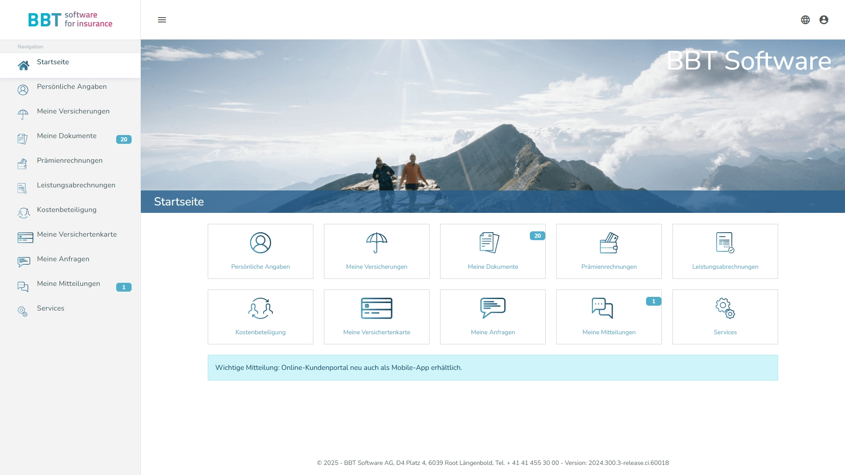The width and height of the screenshot is (845, 475).
Task: Click the Services tile label
Action: [725, 332]
